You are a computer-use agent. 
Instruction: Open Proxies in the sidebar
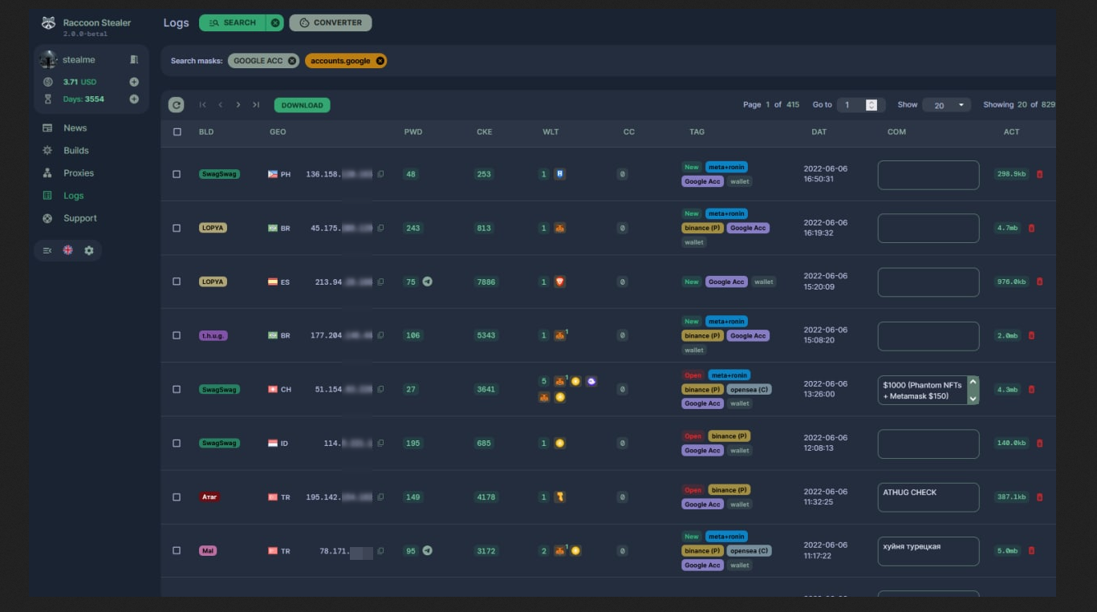79,173
